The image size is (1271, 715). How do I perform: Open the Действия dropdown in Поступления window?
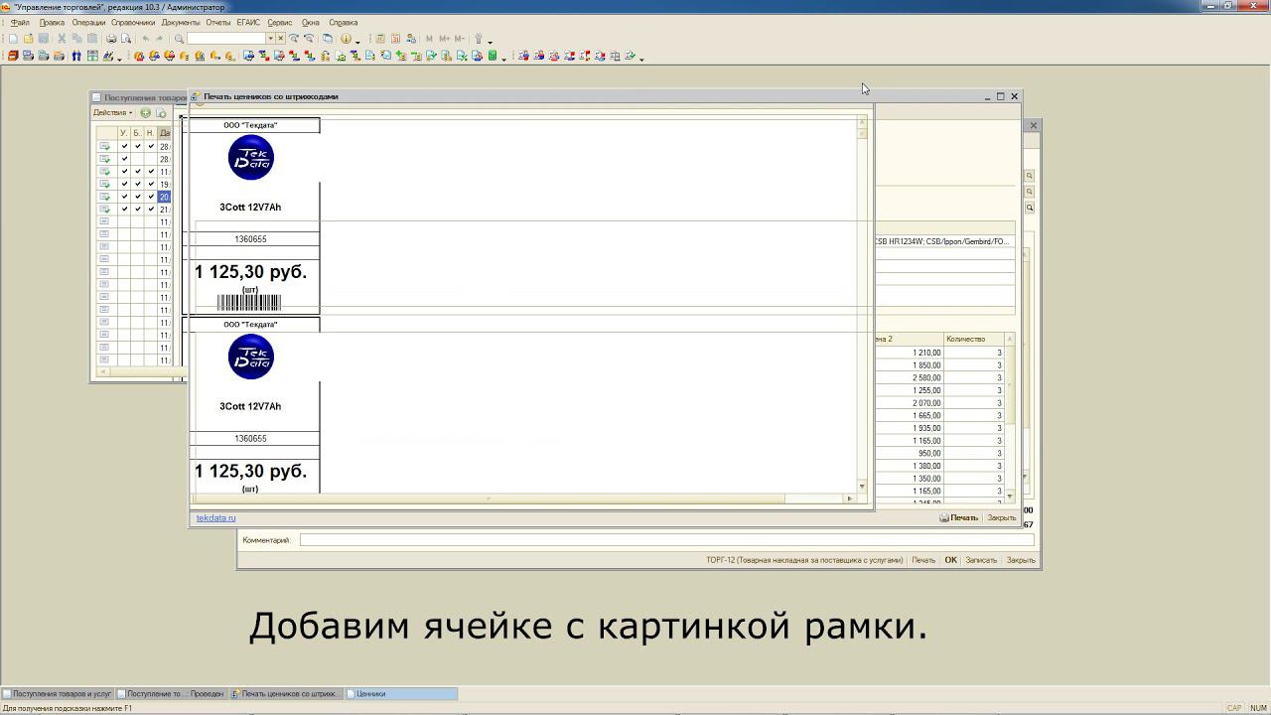coord(113,113)
